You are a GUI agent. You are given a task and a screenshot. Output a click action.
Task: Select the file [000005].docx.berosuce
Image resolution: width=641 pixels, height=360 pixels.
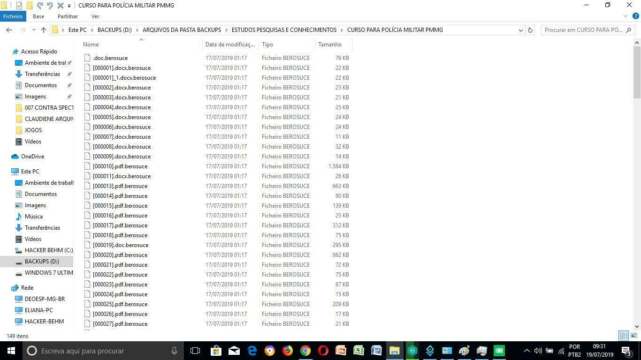click(x=122, y=117)
